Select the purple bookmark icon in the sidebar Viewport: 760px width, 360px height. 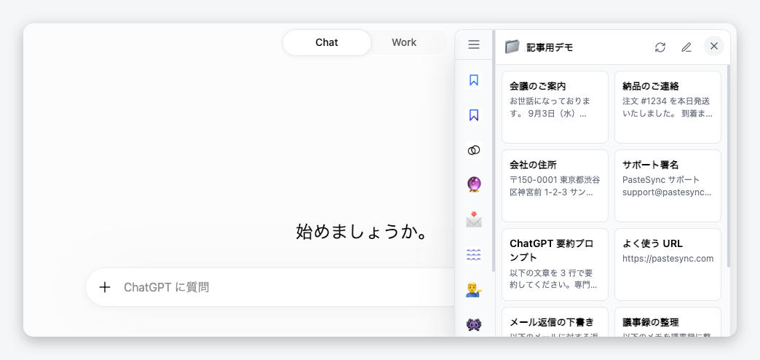pyautogui.click(x=474, y=115)
